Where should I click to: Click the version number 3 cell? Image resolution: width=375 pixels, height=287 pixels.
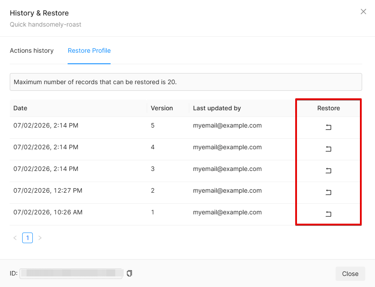152,169
